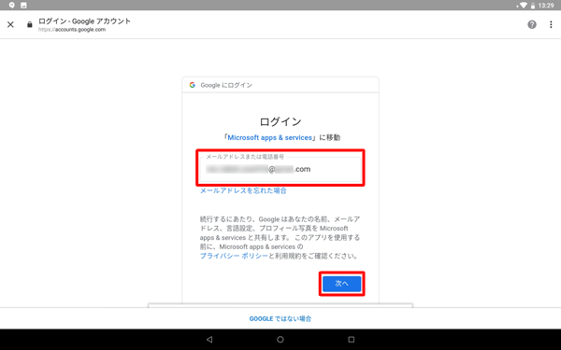The width and height of the screenshot is (561, 350).
Task: Click the GOOGLE ではない場合 link
Action: (x=280, y=318)
